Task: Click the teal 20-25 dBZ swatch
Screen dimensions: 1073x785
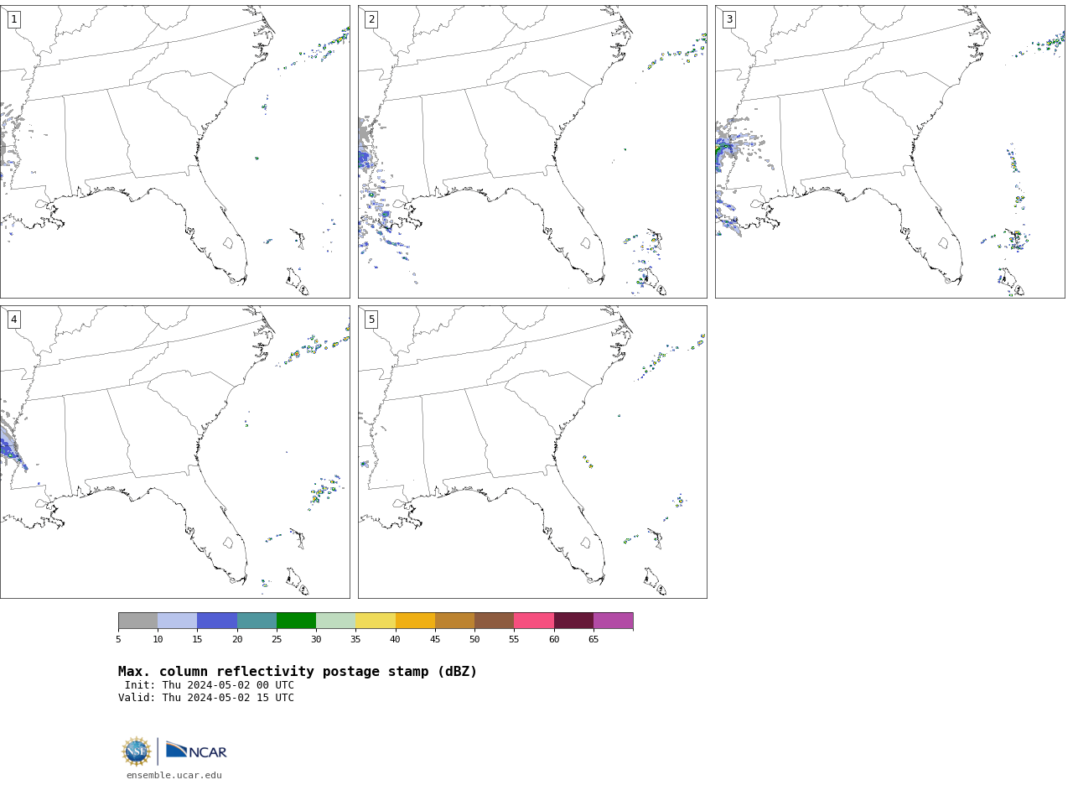Action: 257,621
